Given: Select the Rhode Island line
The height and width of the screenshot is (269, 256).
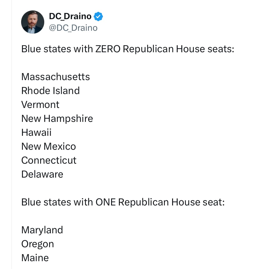Looking at the screenshot, I should coord(50,91).
